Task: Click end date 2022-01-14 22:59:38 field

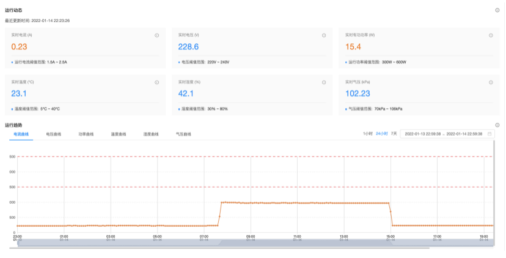Action: click(x=464, y=134)
